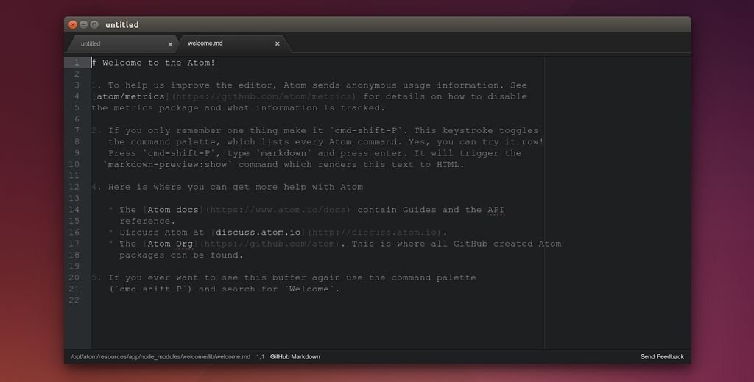Click line number 22 in the gutter
The height and width of the screenshot is (382, 754).
(x=74, y=300)
